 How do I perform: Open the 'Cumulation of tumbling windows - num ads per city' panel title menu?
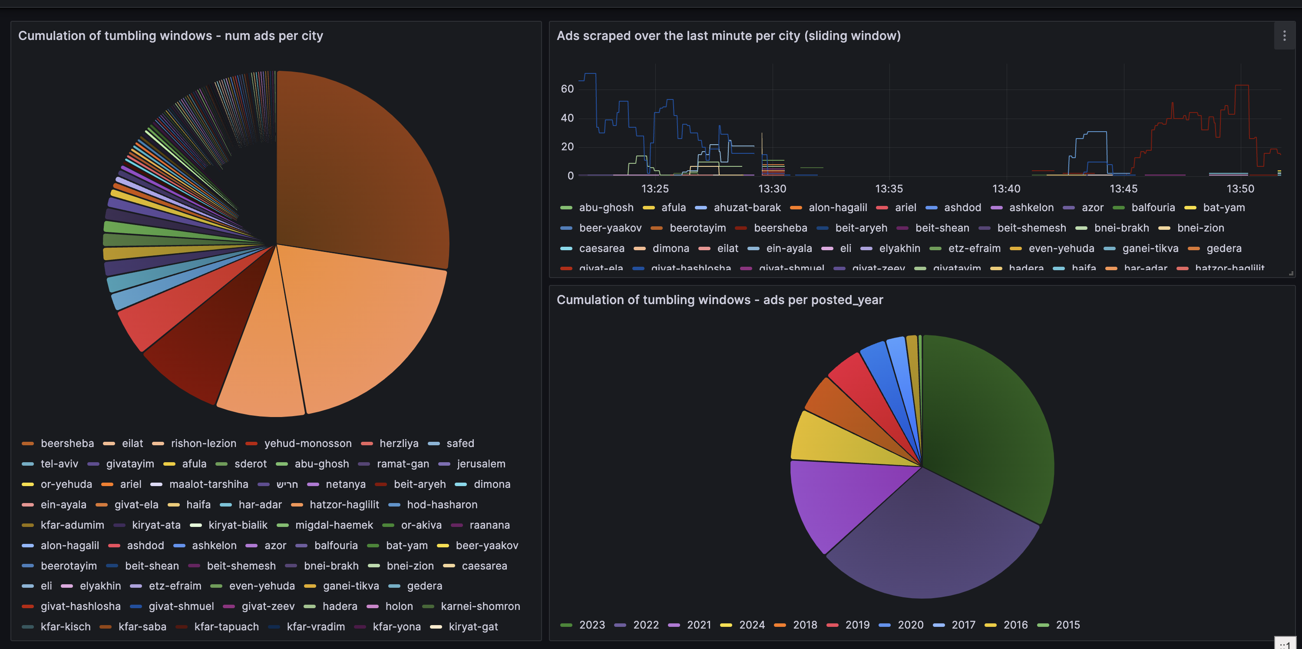(170, 36)
